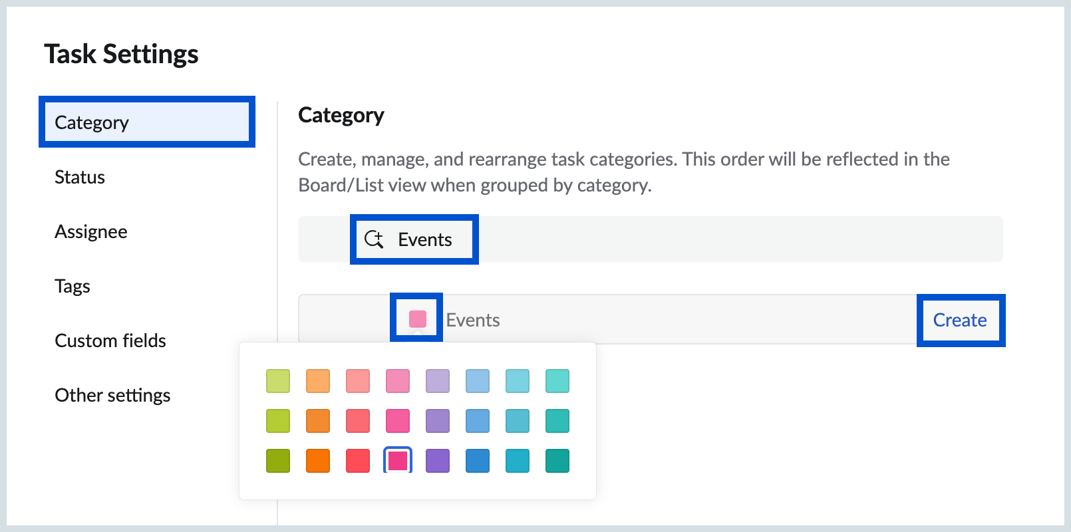The height and width of the screenshot is (532, 1071).
Task: Switch to Assignee settings
Action: click(91, 231)
